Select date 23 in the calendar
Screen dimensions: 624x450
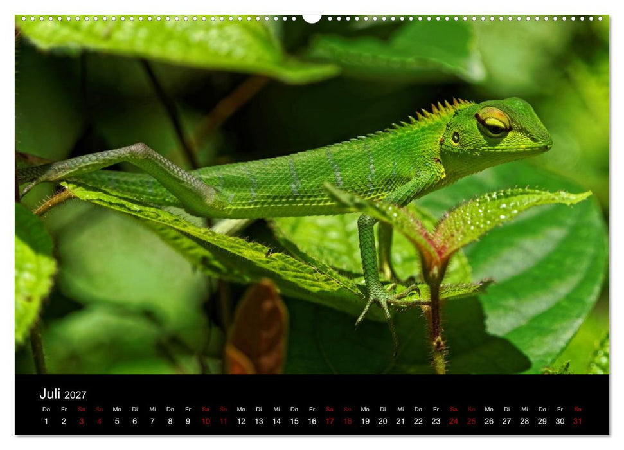(436, 421)
